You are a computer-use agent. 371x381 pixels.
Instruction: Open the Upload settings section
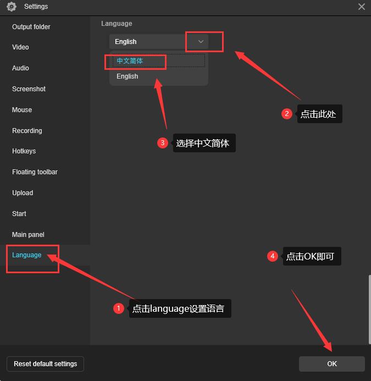pos(23,193)
